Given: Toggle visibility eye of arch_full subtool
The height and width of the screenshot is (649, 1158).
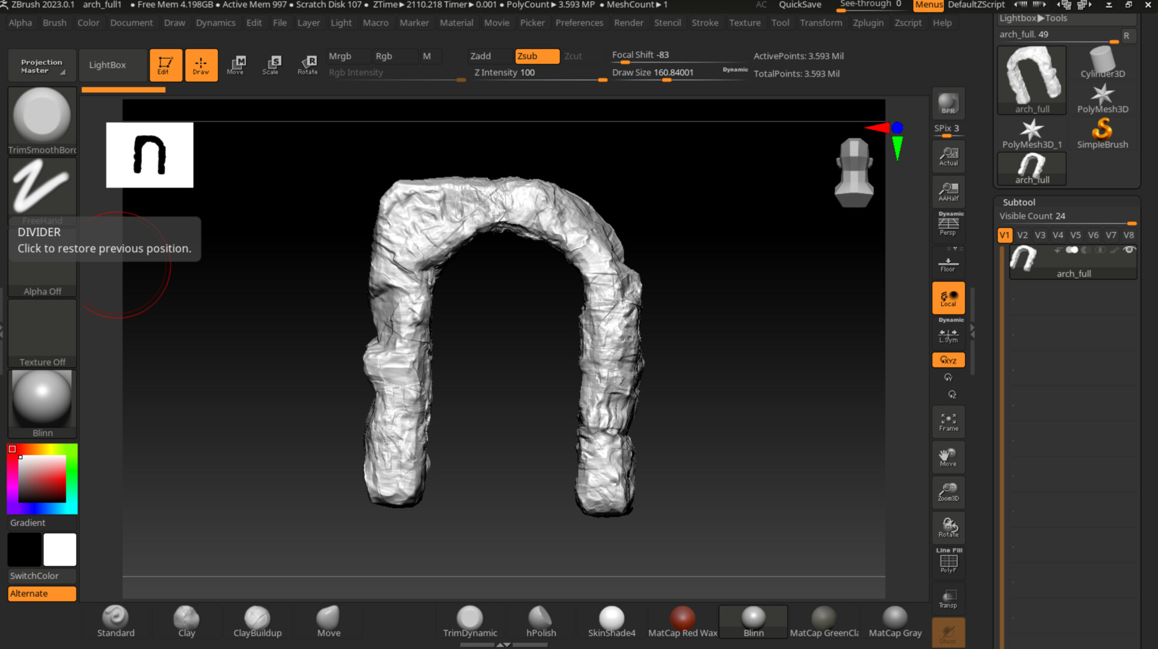Looking at the screenshot, I should click(1129, 249).
